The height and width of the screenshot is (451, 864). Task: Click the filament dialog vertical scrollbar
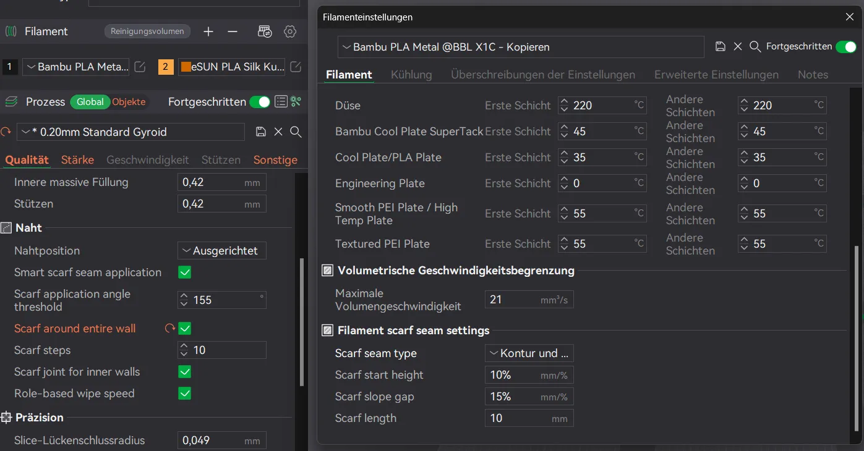pos(857,339)
